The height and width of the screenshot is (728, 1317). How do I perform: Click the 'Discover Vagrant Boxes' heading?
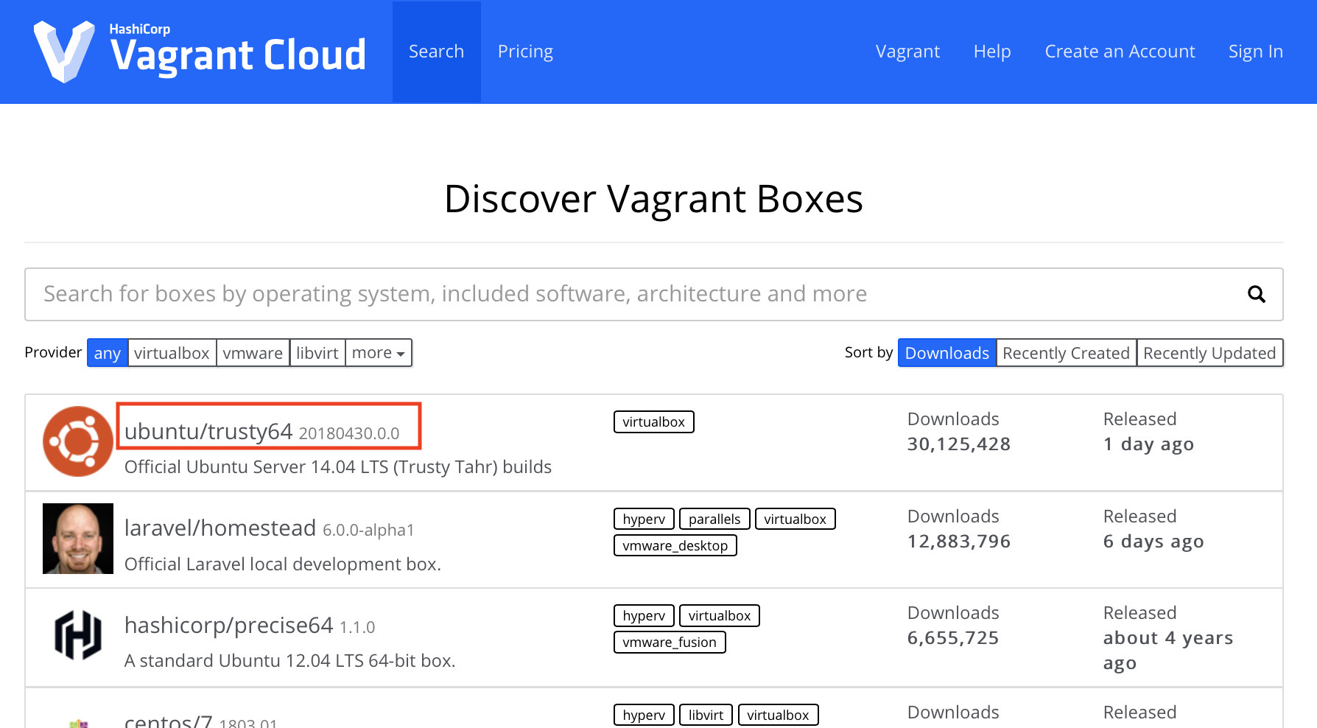point(654,199)
